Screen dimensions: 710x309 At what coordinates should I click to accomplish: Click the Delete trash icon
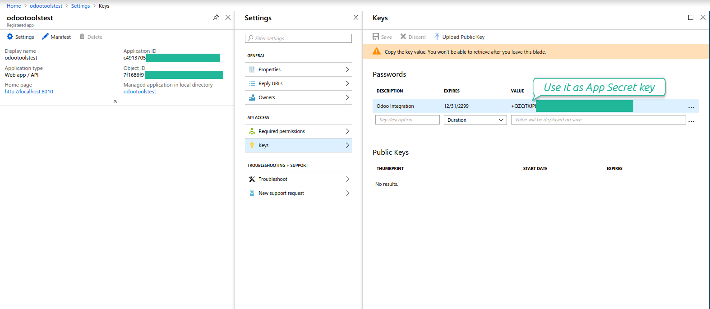click(x=82, y=37)
